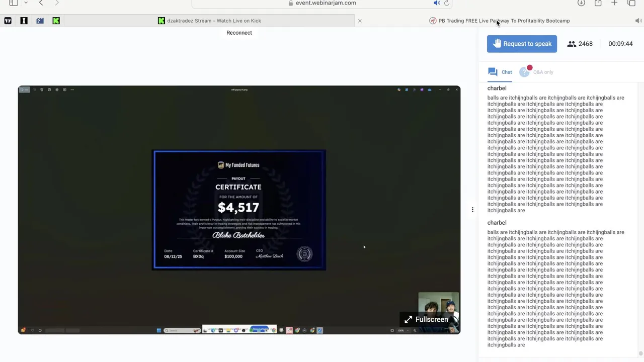Image resolution: width=644 pixels, height=362 pixels.
Task: Click the 100% zoom level in photo viewer
Action: click(401, 330)
